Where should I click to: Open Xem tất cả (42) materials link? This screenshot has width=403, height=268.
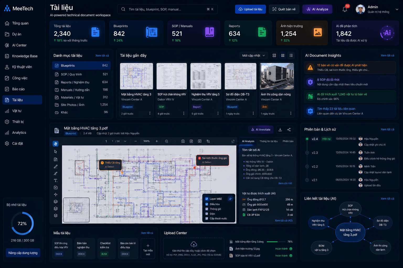(x=284, y=221)
